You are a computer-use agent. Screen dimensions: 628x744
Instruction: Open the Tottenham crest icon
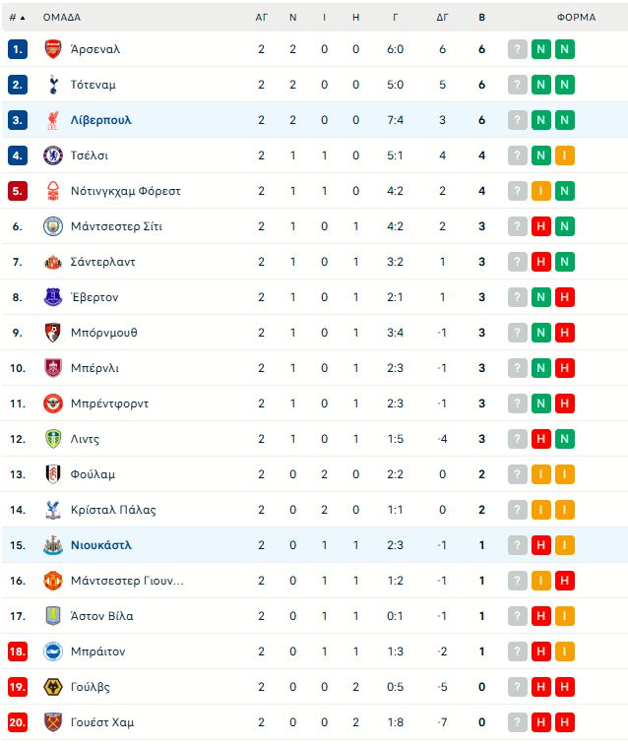(53, 85)
